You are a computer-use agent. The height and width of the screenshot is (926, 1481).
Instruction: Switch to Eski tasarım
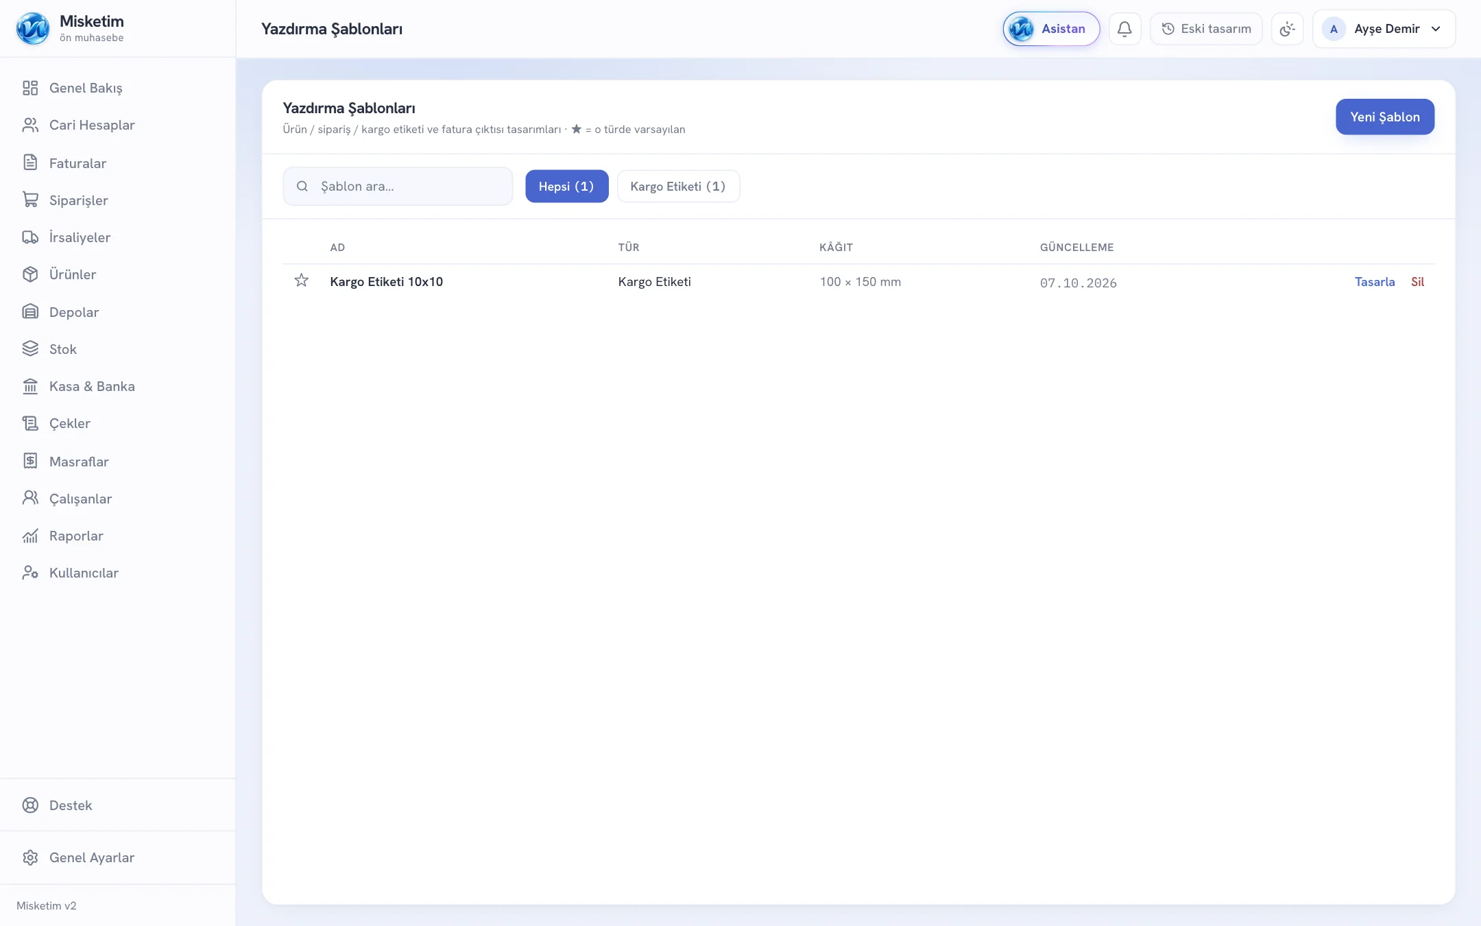point(1206,29)
